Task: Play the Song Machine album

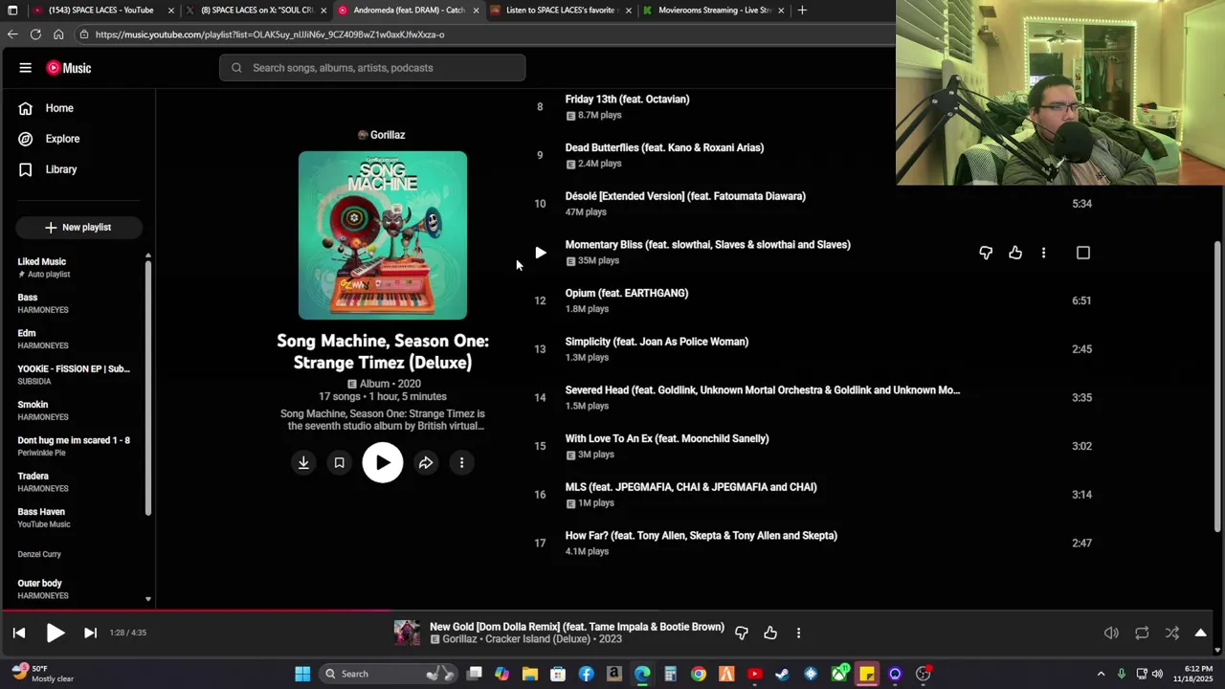Action: click(383, 463)
